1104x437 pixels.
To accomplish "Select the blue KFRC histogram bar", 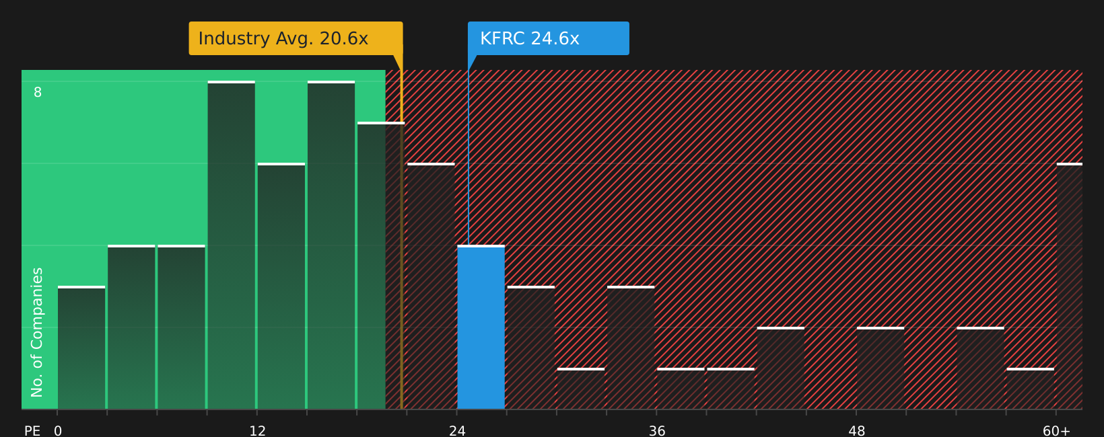I will (481, 327).
